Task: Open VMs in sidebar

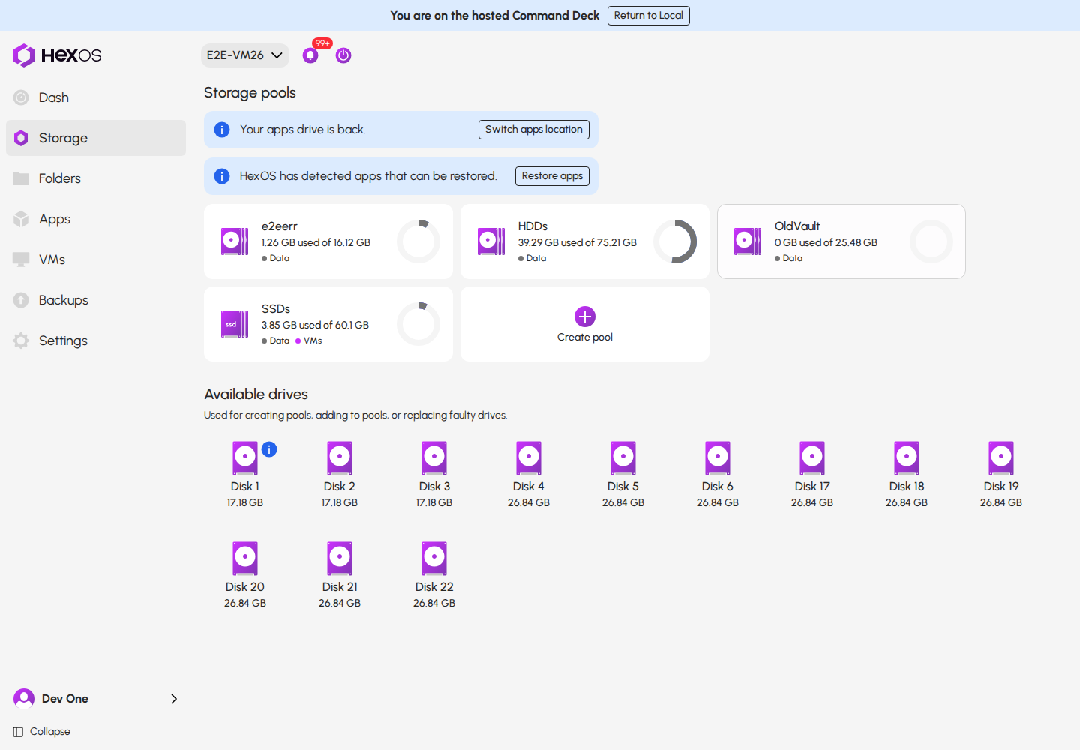Action: pos(96,259)
